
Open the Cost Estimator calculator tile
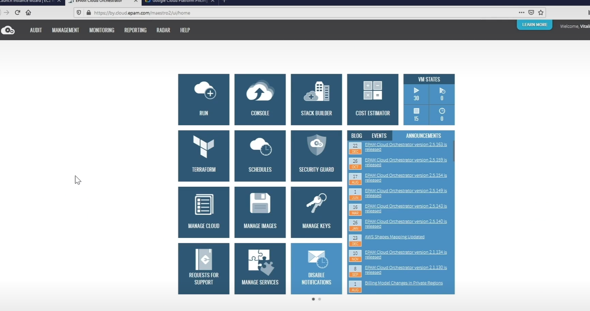373,99
